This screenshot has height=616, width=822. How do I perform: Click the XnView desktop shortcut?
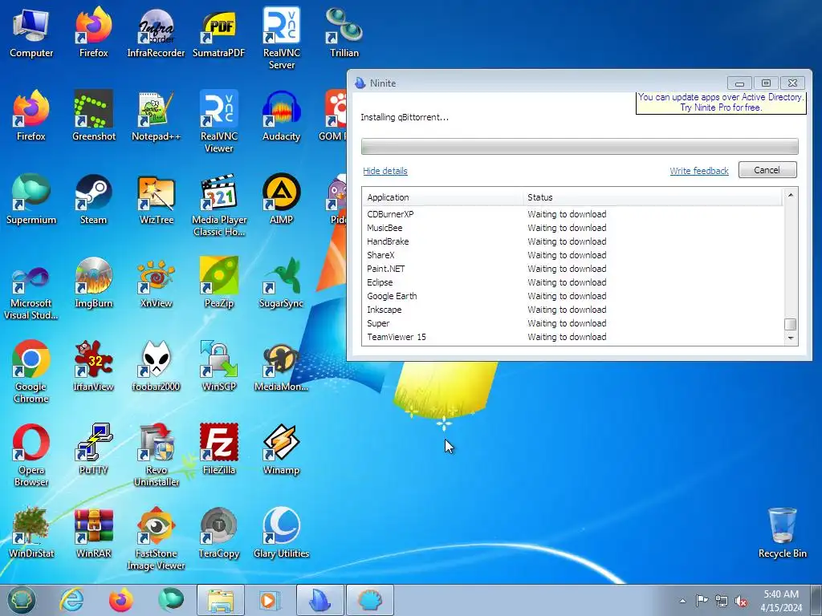(156, 283)
